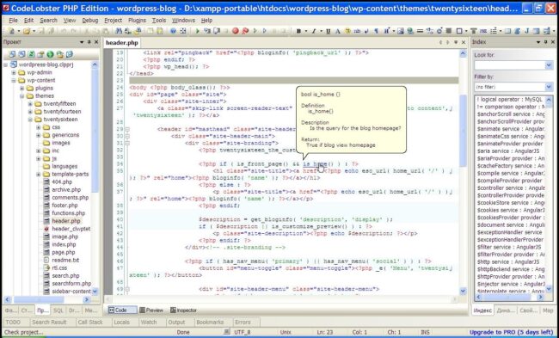Click the green globe icon in Project panel
This screenshot has height=338, width=559.
[x=50, y=54]
